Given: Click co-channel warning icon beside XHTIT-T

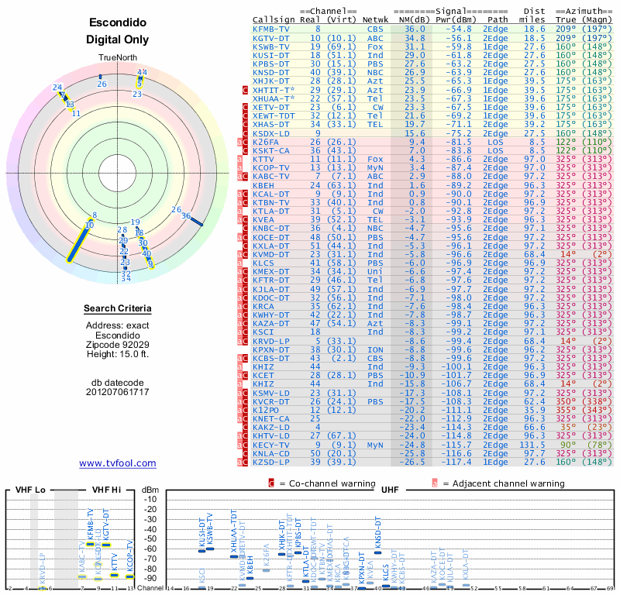Looking at the screenshot, I should [245, 90].
